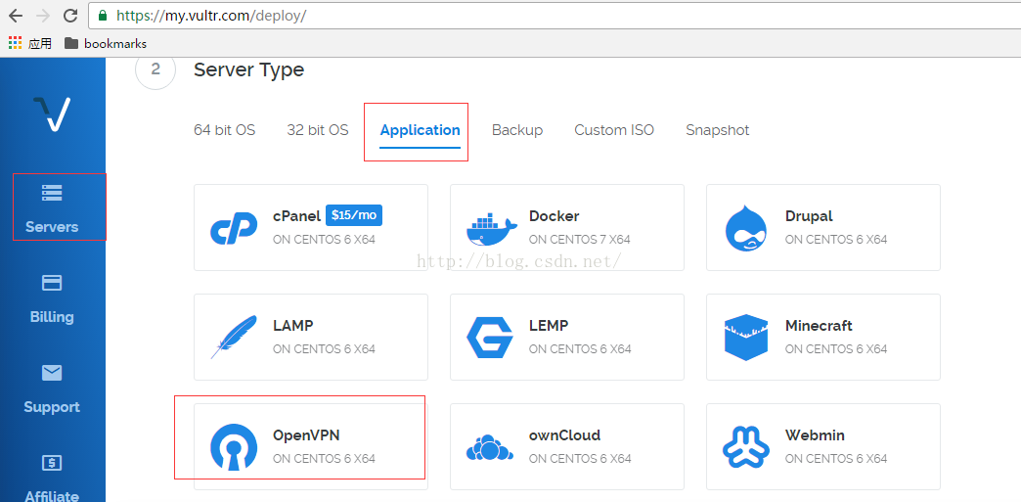
Task: Select the LEMP hexagon icon
Action: [490, 338]
